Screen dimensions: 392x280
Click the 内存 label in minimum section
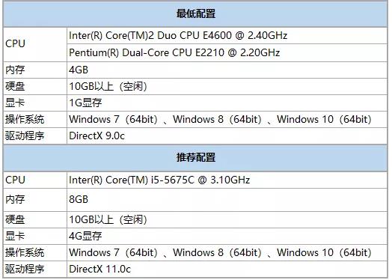[15, 70]
